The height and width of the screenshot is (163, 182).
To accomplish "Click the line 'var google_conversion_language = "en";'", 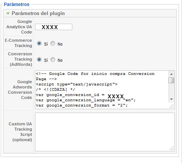I will click(86, 100).
